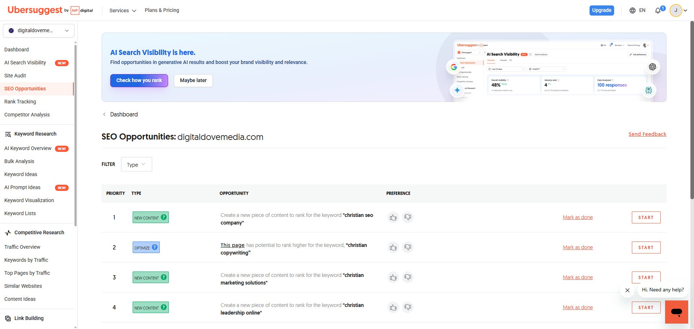
Task: Thumbs up the christian seo company opportunity
Action: click(x=393, y=217)
